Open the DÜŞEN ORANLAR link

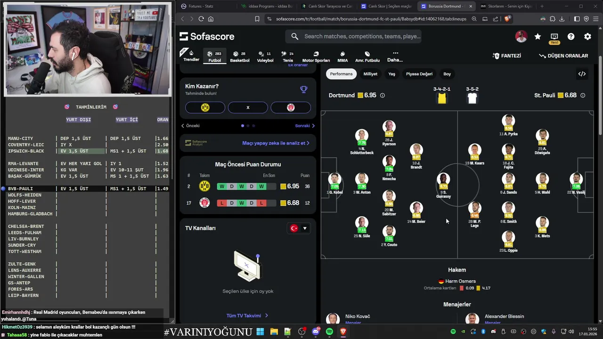point(563,56)
